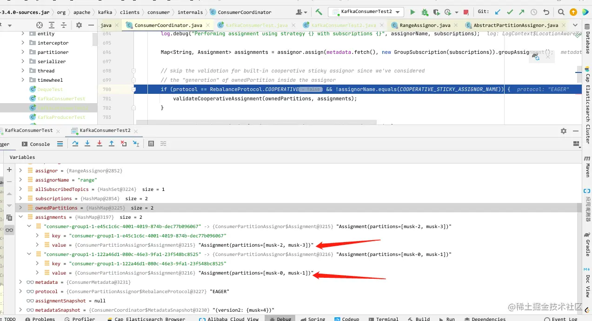Click Git Update Project blue arrow
Image resolution: width=592 pixels, height=321 pixels.
[x=498, y=12]
